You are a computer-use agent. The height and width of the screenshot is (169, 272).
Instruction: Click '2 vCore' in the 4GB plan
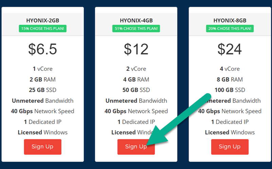(136, 69)
